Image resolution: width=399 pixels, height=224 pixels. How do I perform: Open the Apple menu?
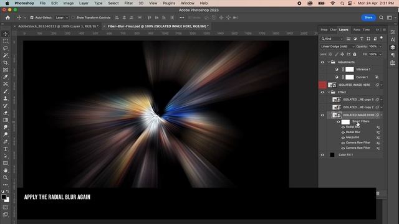click(7, 3)
